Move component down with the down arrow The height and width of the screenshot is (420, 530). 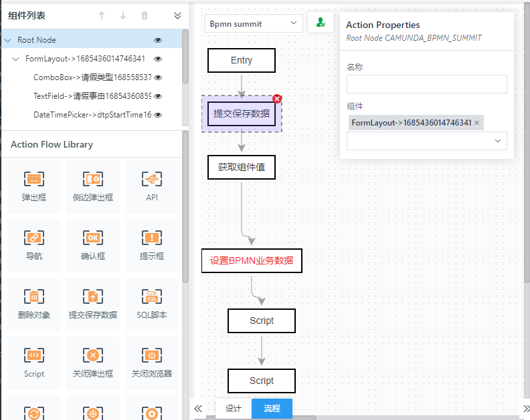(123, 15)
